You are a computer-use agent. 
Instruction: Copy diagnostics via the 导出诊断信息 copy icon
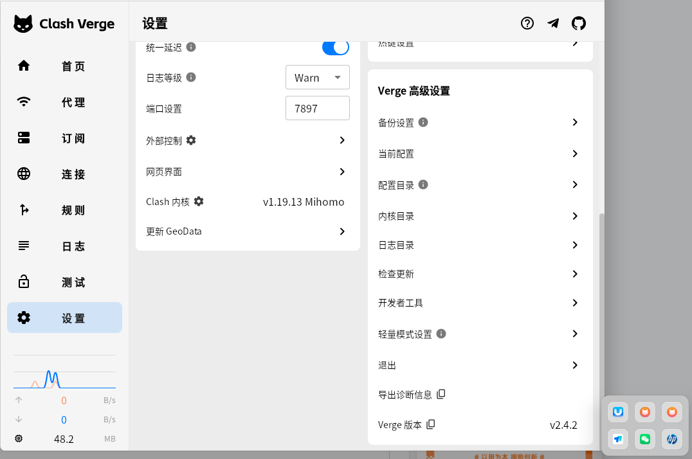point(441,394)
